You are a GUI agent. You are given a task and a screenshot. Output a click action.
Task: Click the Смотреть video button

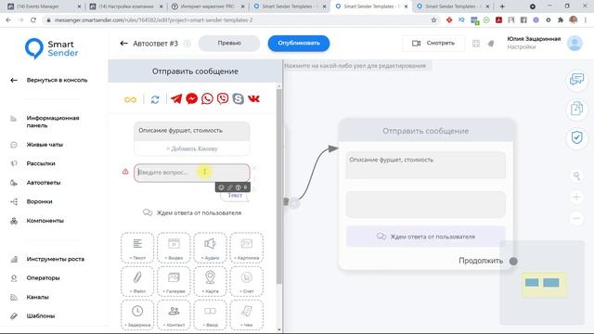click(433, 44)
